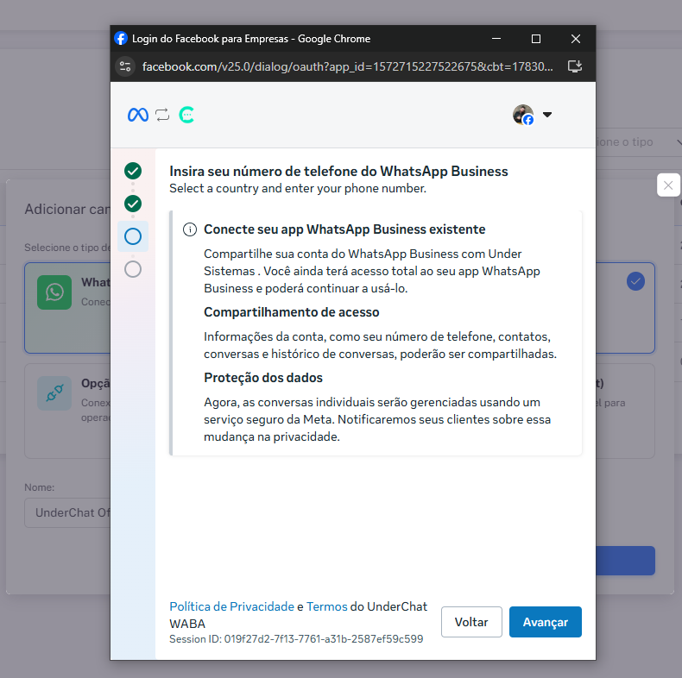Expand the account switcher dropdown arrow
Image resolution: width=682 pixels, height=678 pixels.
click(x=547, y=115)
